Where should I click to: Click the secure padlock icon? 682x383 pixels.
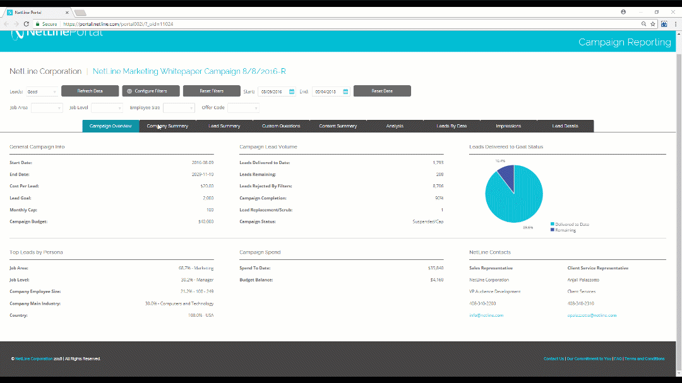(37, 24)
